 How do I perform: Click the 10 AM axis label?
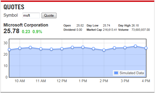click(x=20, y=81)
